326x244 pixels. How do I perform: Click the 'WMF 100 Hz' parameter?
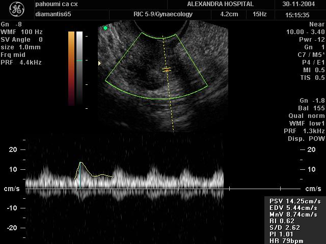click(x=21, y=32)
